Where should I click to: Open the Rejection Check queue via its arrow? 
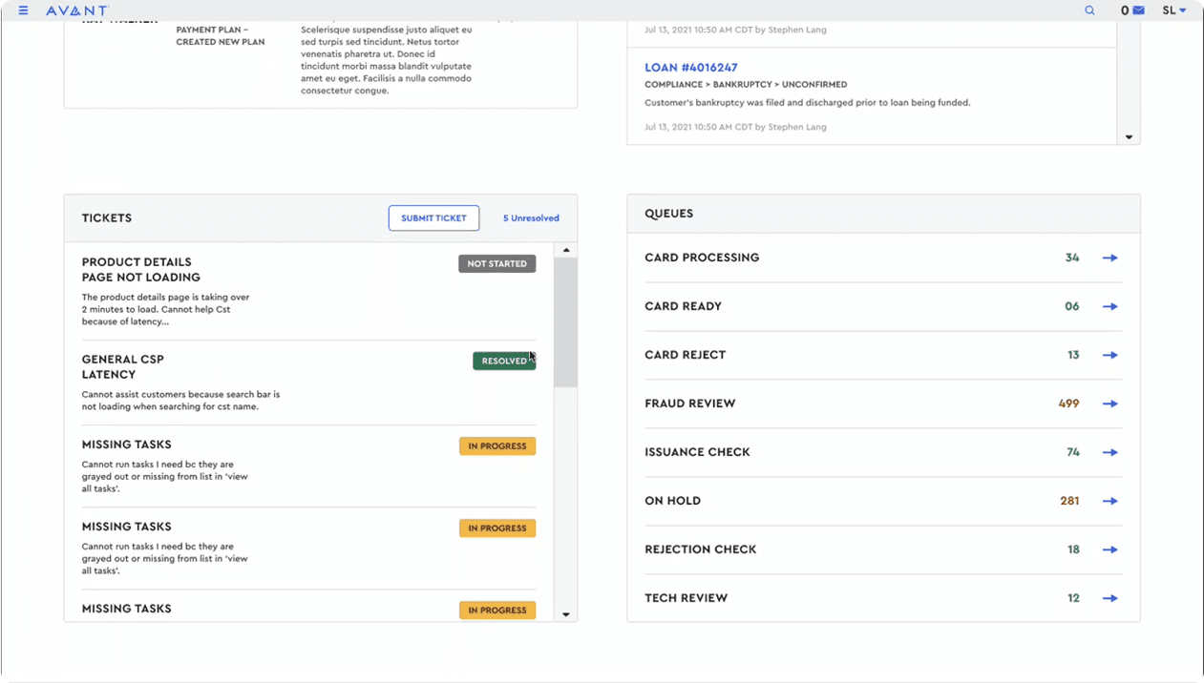point(1109,549)
